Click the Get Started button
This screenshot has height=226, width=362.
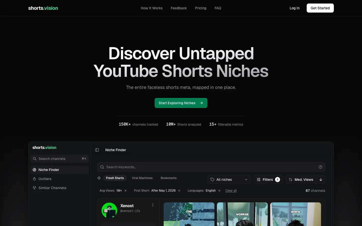tap(320, 8)
